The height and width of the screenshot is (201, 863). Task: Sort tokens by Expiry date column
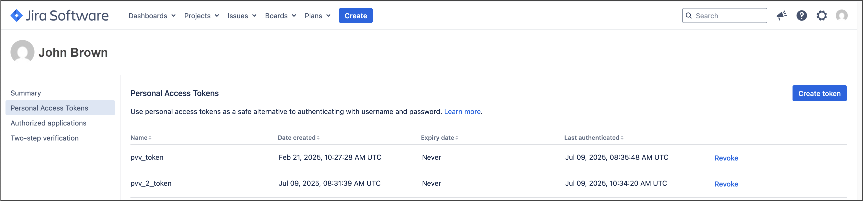tap(439, 138)
